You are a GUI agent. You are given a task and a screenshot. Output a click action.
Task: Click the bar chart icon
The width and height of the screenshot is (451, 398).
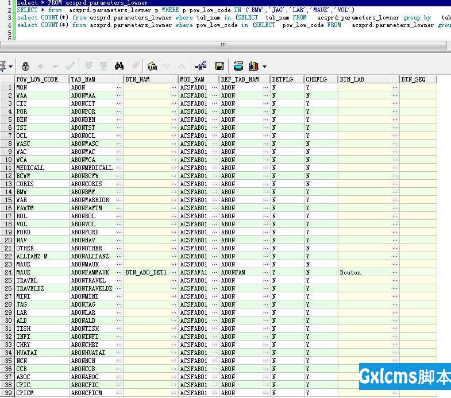pyautogui.click(x=254, y=66)
